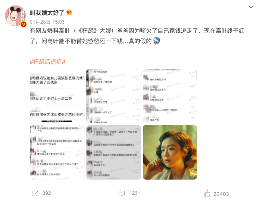Viewport: 258px width, 200px height.
Task: View fourth screenshot starting with 哈哈哈
Action: tap(57, 152)
